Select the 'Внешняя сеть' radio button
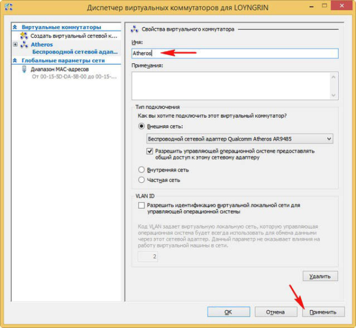This screenshot has width=356, height=328. (x=141, y=126)
